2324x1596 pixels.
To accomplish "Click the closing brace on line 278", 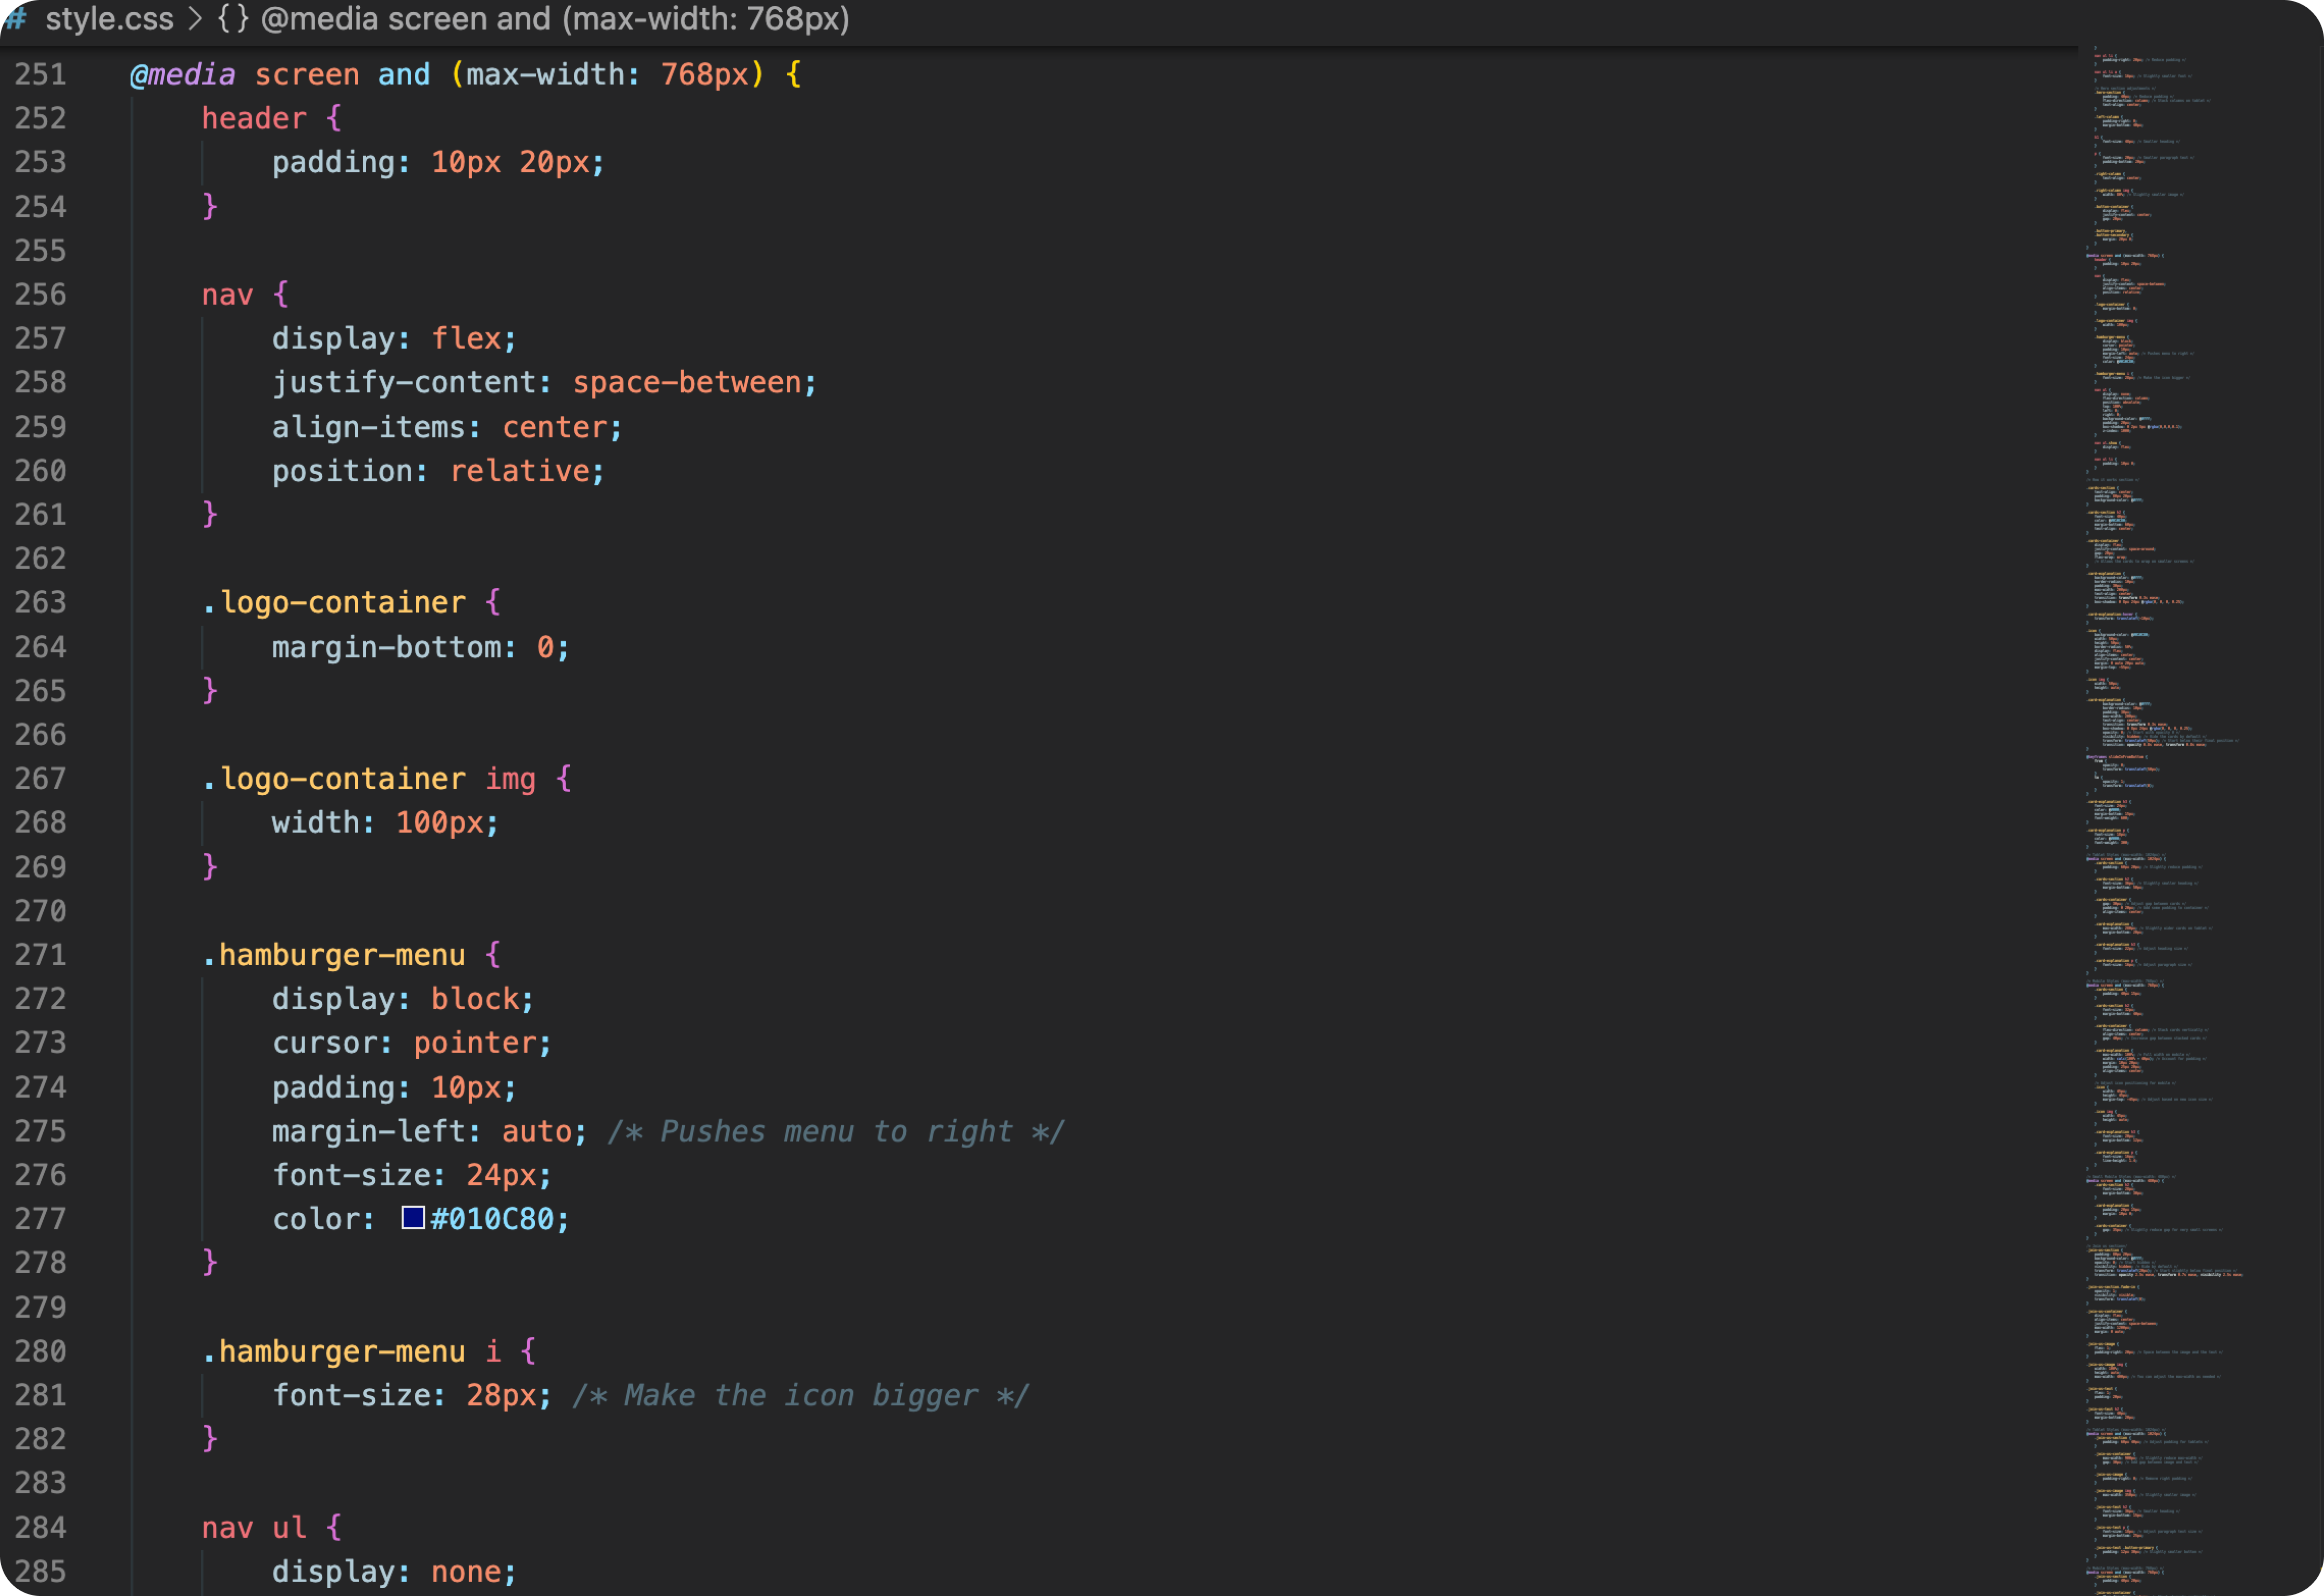I will [210, 1262].
